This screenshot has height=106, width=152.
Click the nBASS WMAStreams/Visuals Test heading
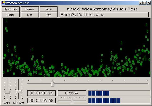coord(102,9)
